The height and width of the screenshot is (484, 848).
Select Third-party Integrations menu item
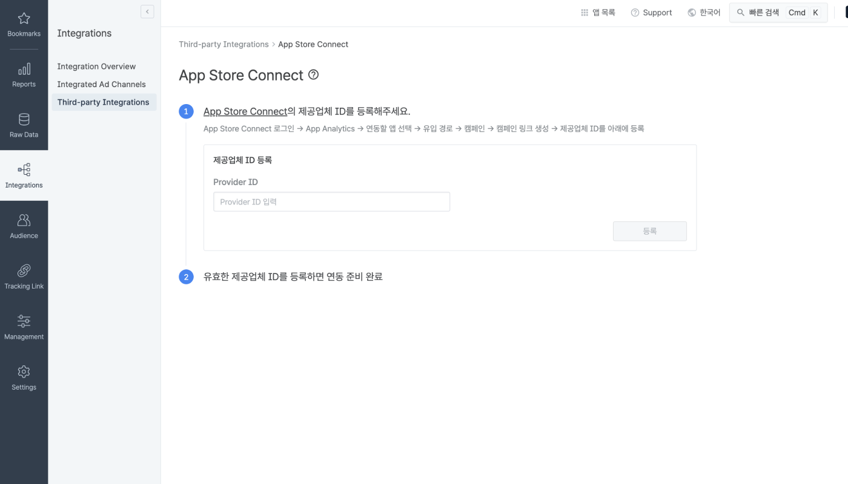104,102
